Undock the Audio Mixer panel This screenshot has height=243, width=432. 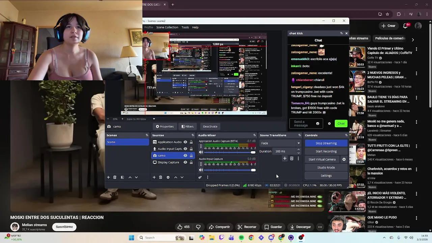point(254,135)
